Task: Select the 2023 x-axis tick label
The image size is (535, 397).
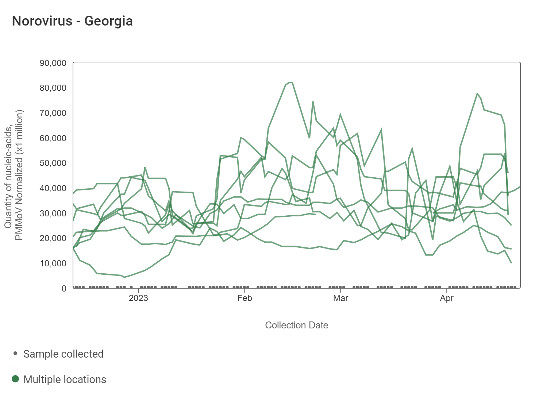Action: coord(138,298)
